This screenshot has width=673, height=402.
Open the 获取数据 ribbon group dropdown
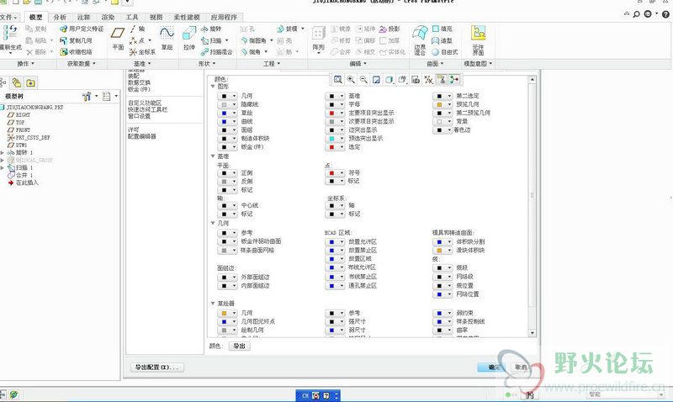[82, 64]
